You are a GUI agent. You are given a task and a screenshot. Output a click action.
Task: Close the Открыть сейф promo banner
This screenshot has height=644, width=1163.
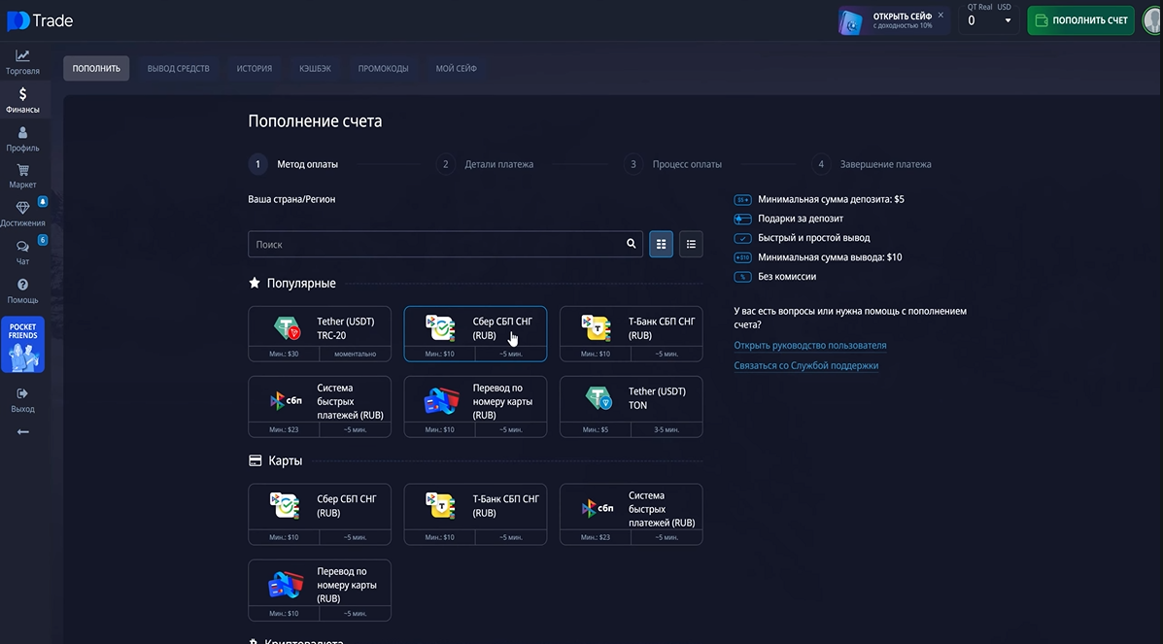(941, 15)
